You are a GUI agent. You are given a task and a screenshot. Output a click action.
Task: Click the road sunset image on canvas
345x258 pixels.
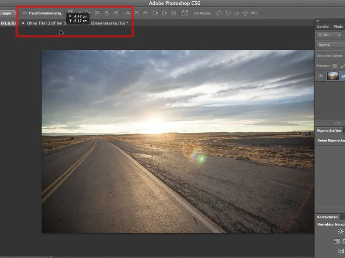178,141
